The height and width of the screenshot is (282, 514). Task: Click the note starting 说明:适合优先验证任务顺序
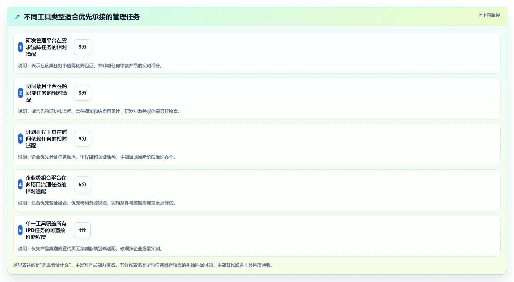point(98,157)
